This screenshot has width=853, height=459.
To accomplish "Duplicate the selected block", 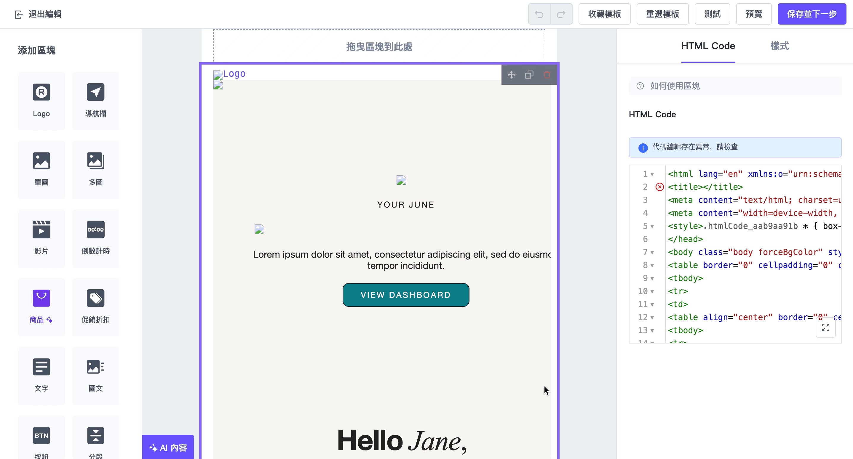I will [529, 75].
